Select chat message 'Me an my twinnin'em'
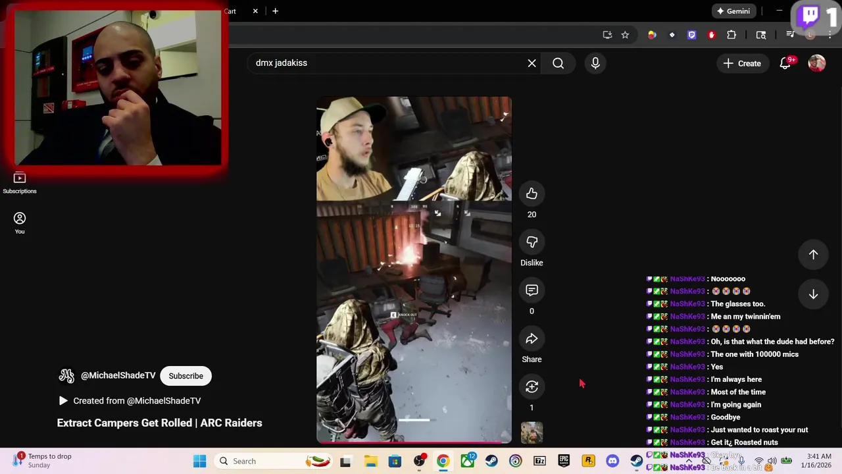 tap(745, 317)
